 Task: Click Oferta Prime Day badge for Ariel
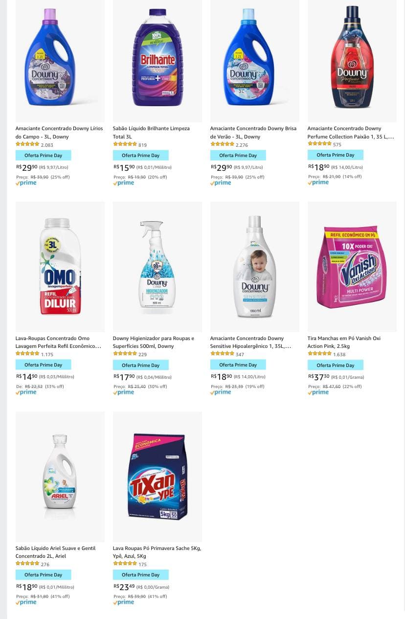pyautogui.click(x=43, y=574)
